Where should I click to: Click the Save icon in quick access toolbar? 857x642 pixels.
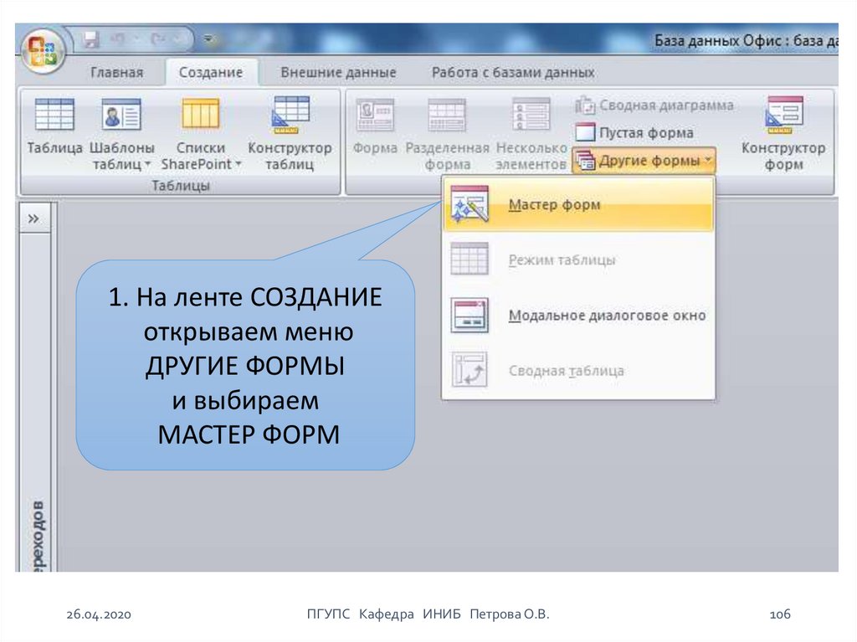[x=93, y=39]
